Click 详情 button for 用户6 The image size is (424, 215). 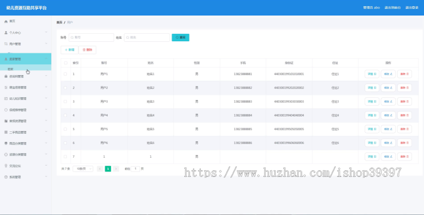coord(372,143)
